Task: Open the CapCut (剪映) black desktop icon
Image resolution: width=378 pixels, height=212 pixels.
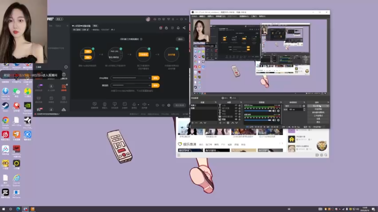Action: pyautogui.click(x=5, y=193)
